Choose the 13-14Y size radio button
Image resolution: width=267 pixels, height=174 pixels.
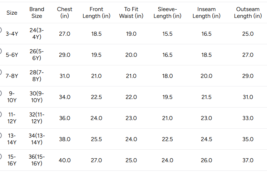pyautogui.click(x=0, y=135)
